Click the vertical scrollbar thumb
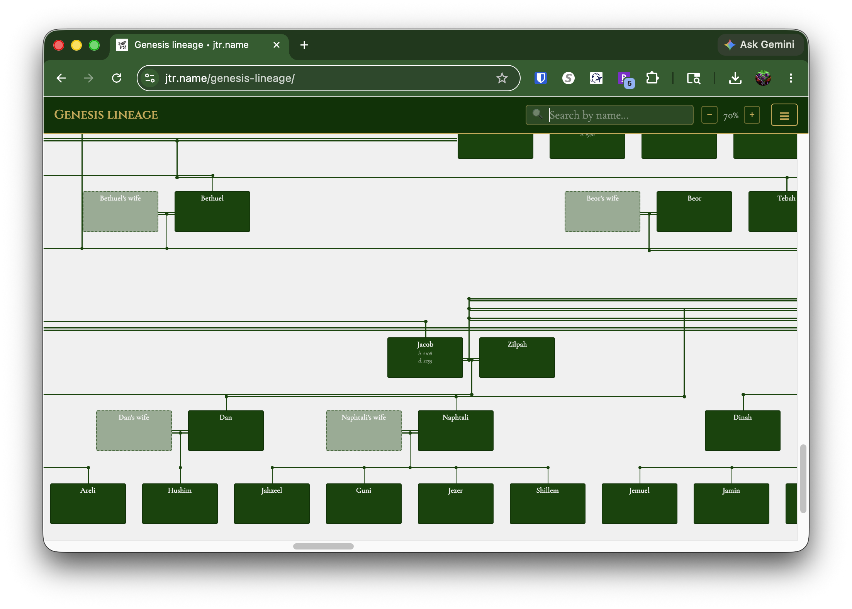This screenshot has width=852, height=609. click(x=803, y=479)
